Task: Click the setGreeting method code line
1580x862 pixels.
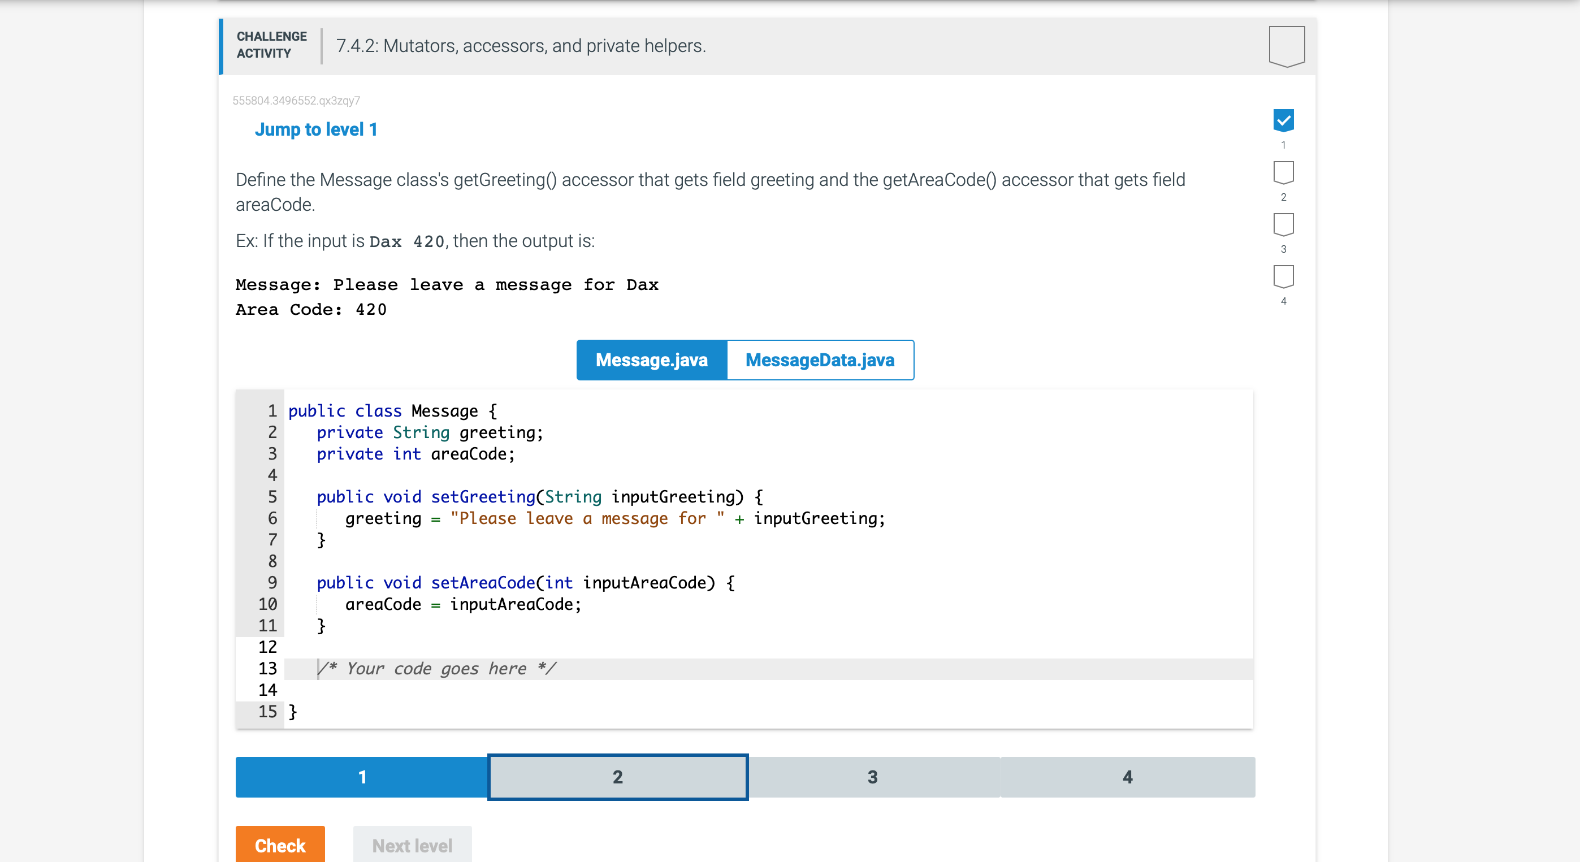Action: [539, 497]
